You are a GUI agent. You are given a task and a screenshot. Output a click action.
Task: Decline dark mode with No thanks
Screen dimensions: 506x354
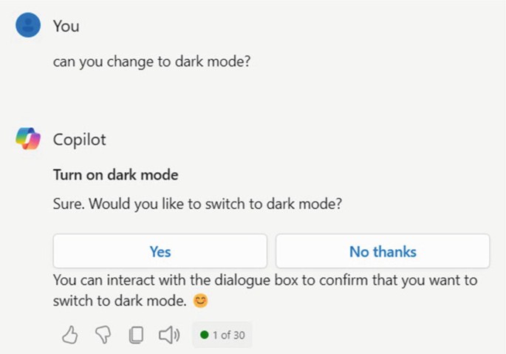[x=383, y=251]
